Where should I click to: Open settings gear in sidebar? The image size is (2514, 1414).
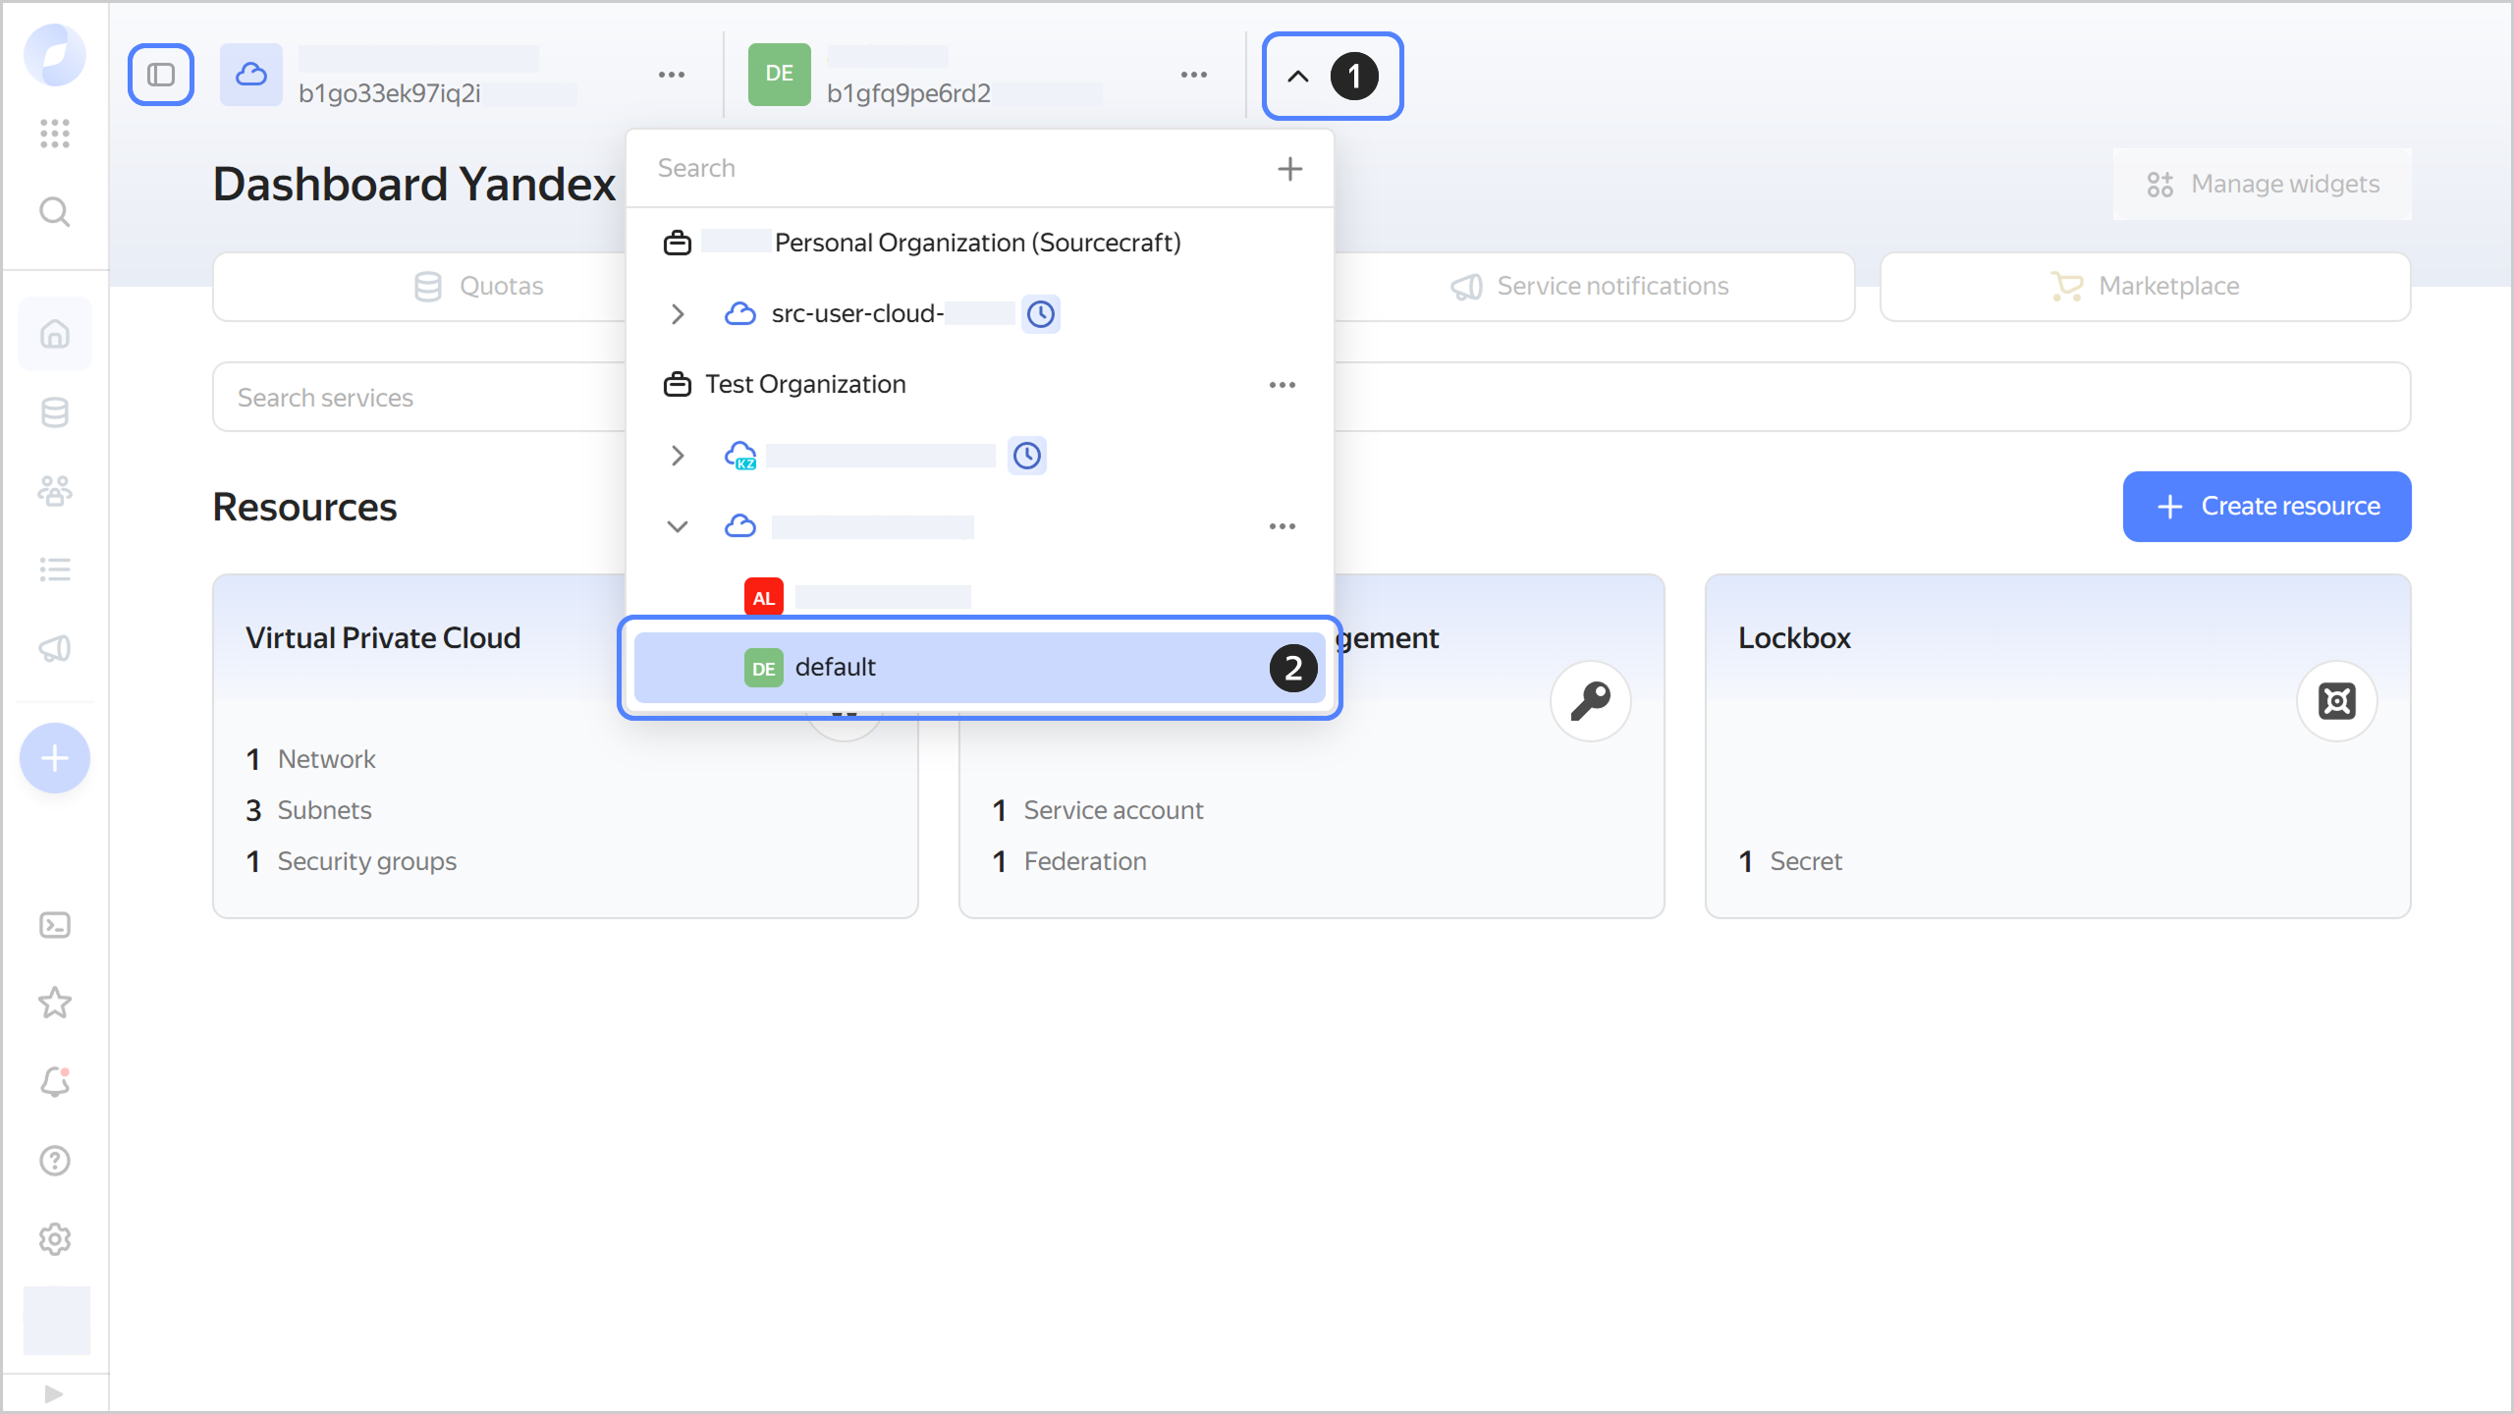(55, 1239)
